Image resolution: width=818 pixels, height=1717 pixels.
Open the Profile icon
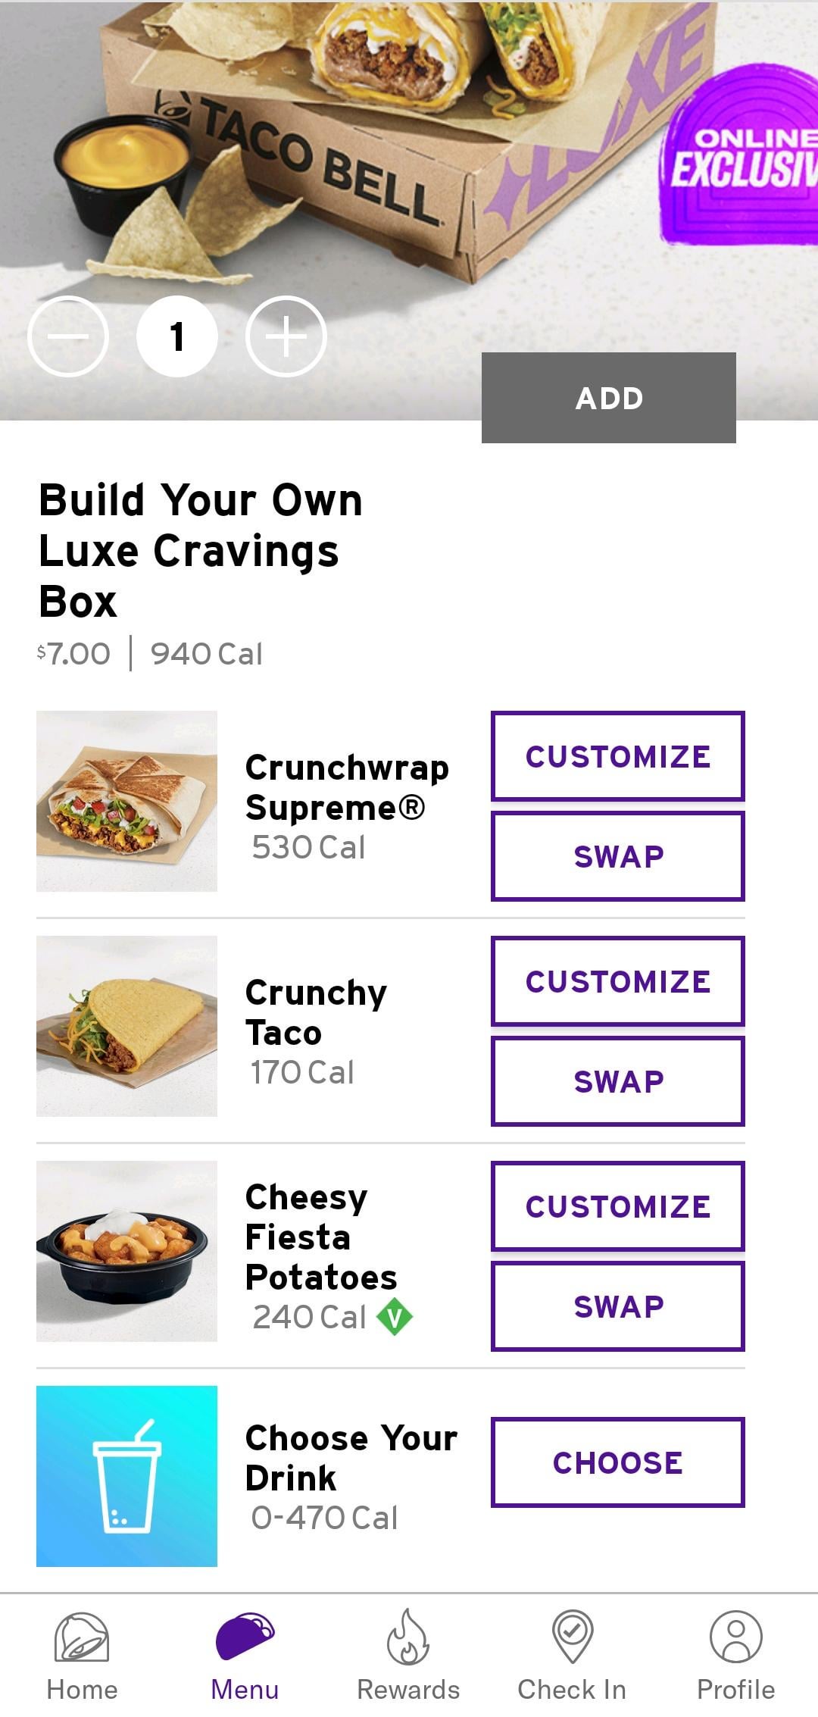click(735, 1637)
